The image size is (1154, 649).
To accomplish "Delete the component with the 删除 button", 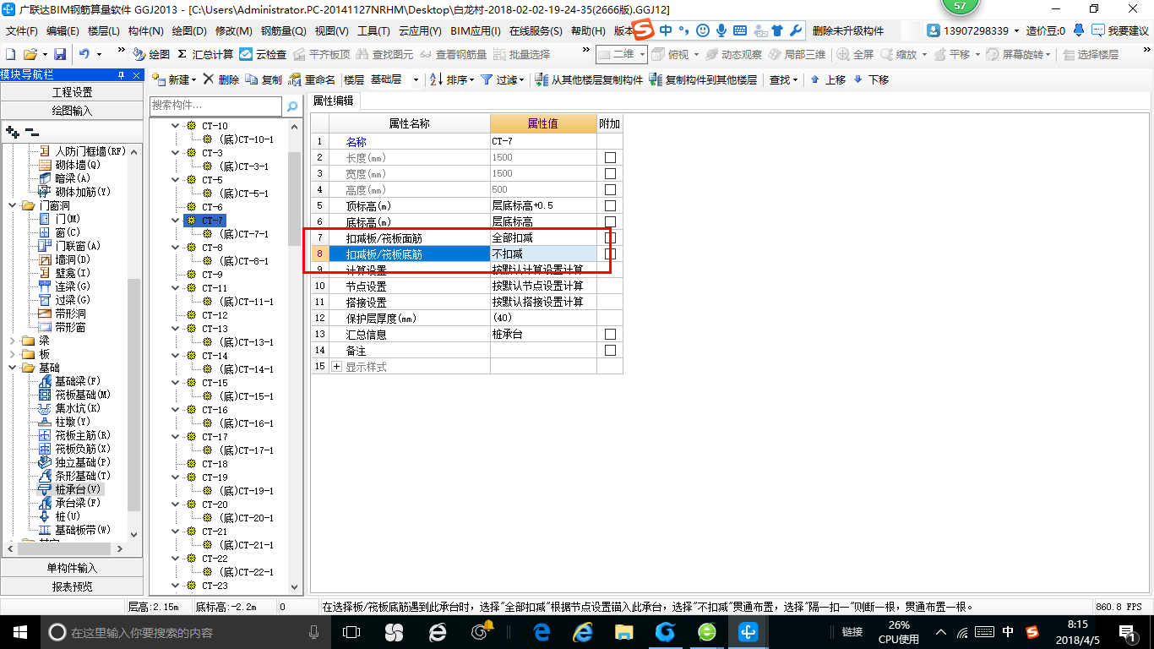I will tap(221, 79).
